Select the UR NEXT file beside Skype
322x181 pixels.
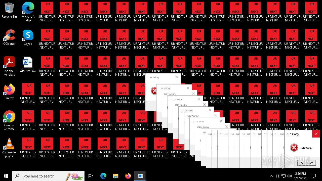[x=47, y=39]
